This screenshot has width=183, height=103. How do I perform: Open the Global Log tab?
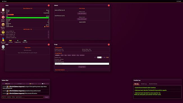point(144,84)
